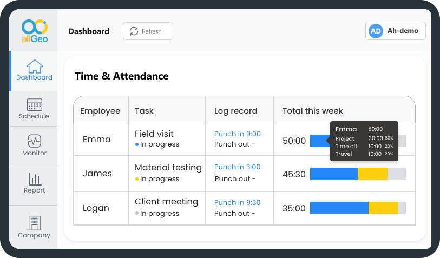The width and height of the screenshot is (440, 258).
Task: Click the Material testing task cell
Action: tap(168, 168)
